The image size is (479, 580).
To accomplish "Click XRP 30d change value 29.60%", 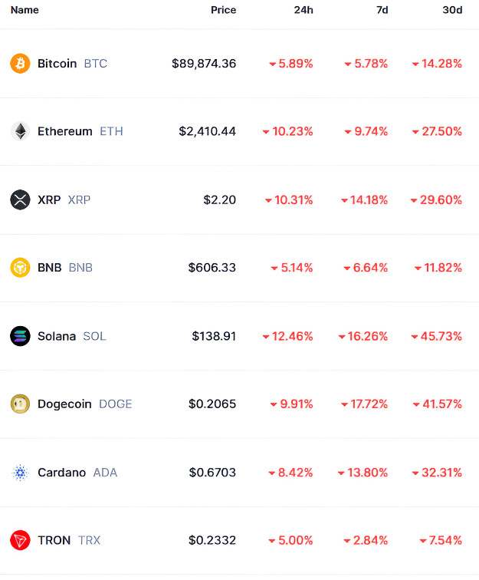I will 441,199.
